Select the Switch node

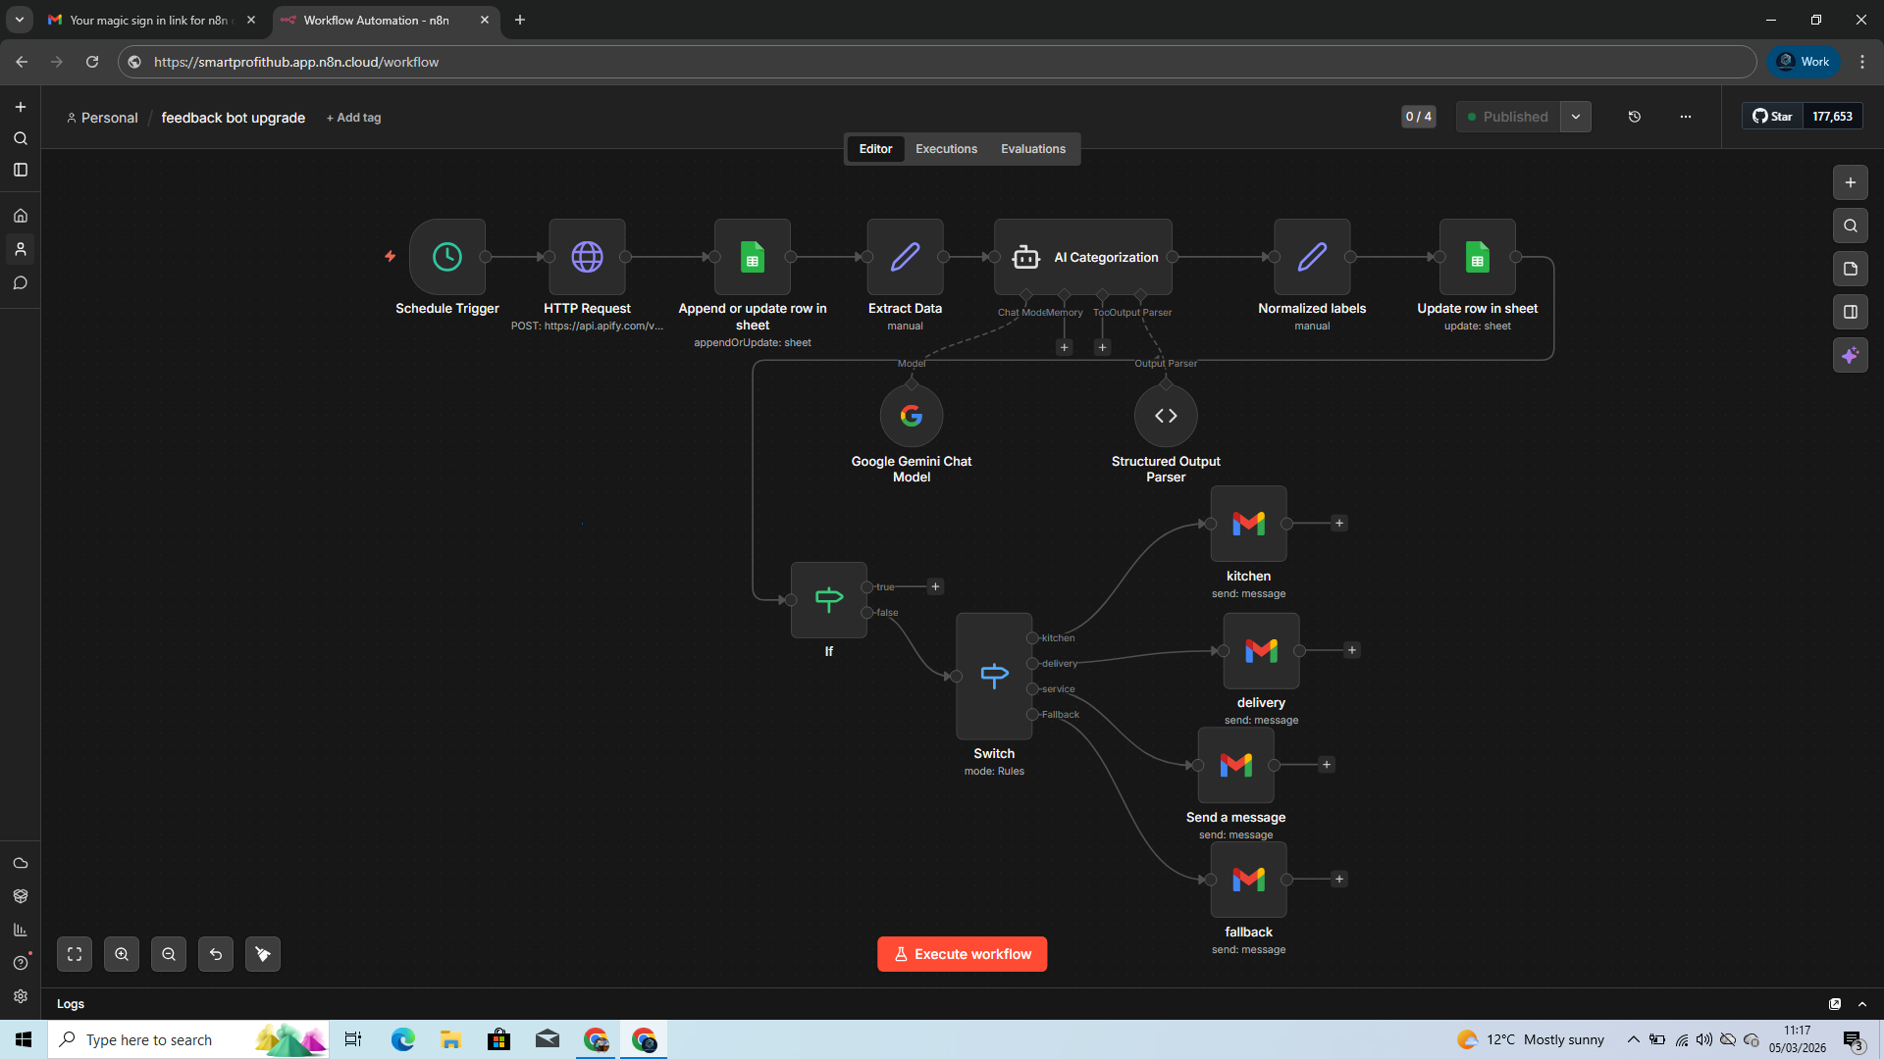click(x=993, y=675)
